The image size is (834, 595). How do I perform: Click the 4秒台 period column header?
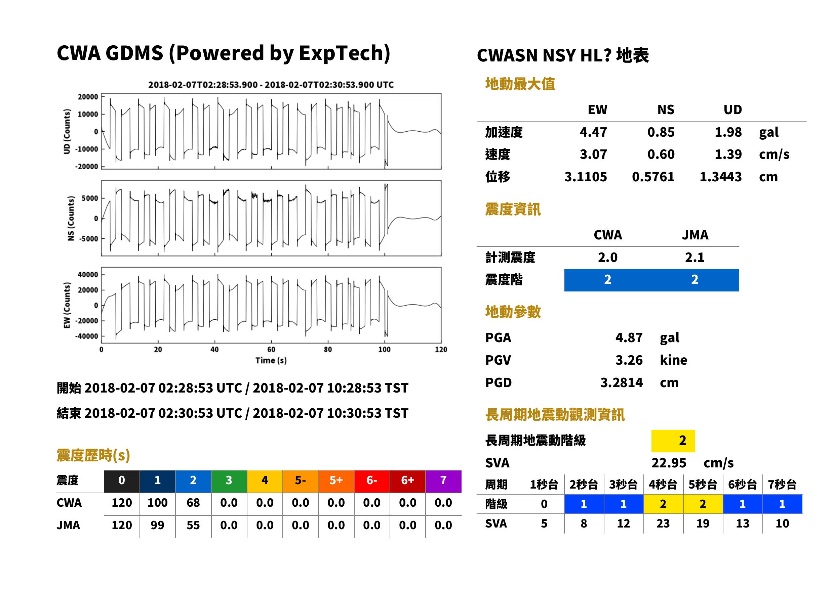click(x=663, y=485)
